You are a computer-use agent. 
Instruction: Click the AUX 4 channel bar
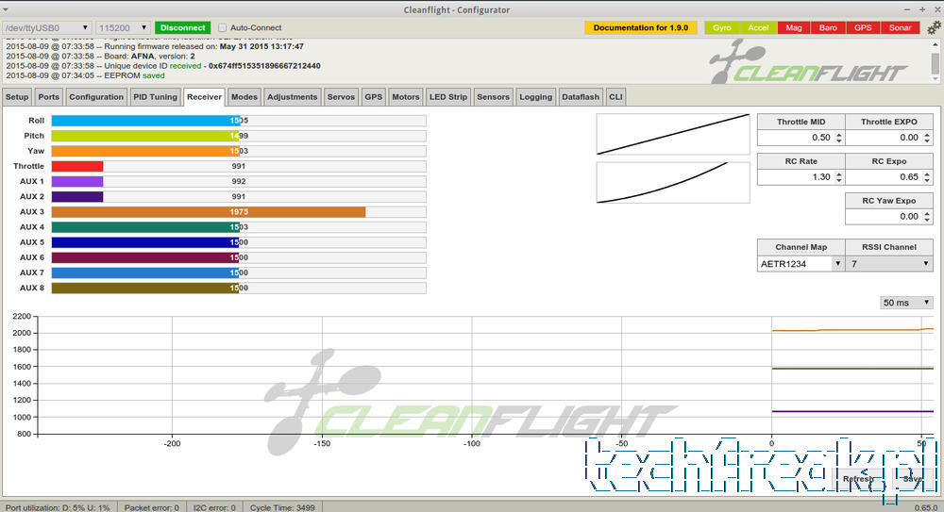pos(239,227)
